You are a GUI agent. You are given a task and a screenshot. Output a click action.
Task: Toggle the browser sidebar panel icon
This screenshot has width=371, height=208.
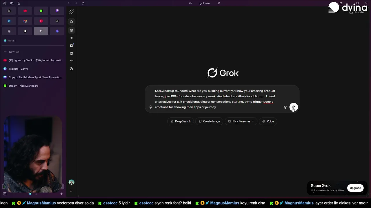[x=12, y=3]
